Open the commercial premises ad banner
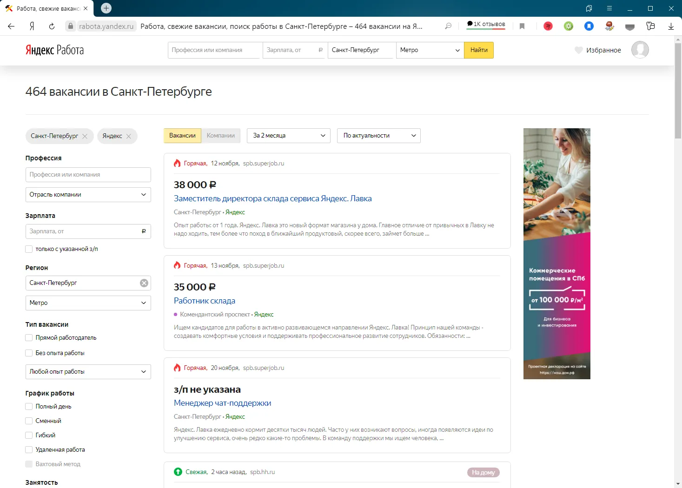Viewport: 682px width, 488px height. pyautogui.click(x=557, y=254)
